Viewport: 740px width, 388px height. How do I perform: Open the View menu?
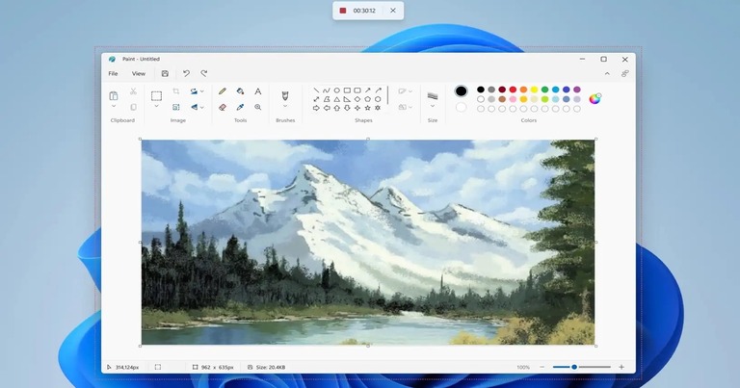pos(139,73)
